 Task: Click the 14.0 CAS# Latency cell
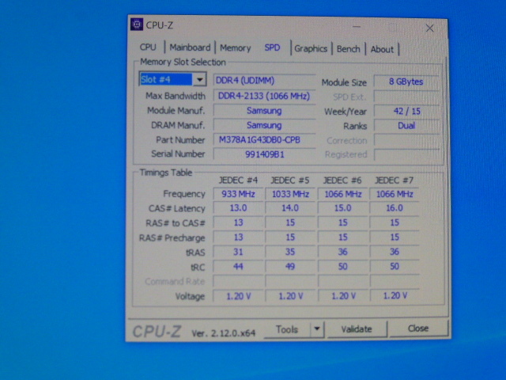(x=290, y=208)
